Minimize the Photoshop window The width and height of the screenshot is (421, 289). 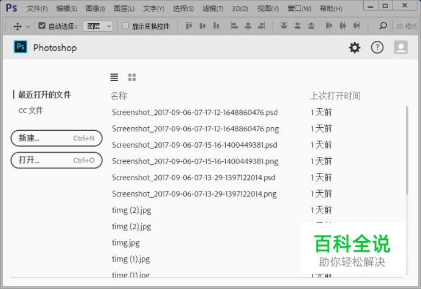(x=371, y=5)
